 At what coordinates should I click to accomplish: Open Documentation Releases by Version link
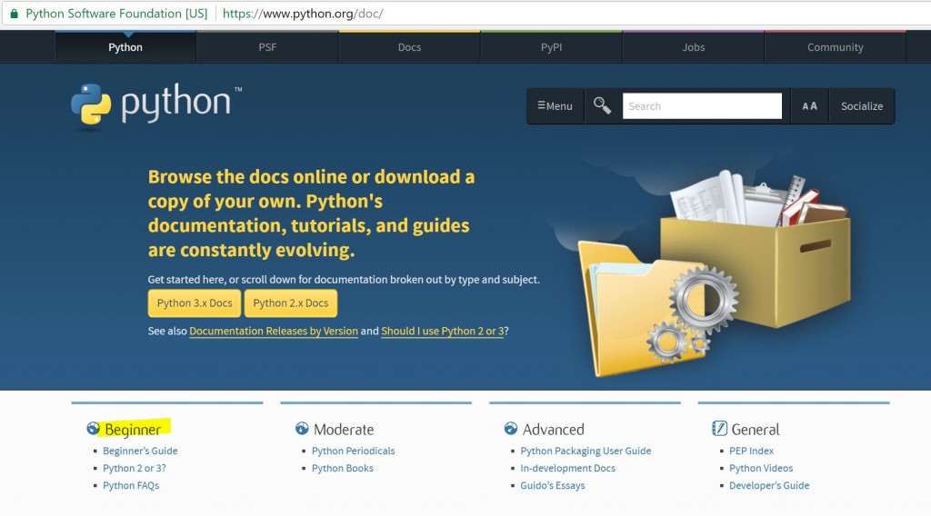click(274, 331)
